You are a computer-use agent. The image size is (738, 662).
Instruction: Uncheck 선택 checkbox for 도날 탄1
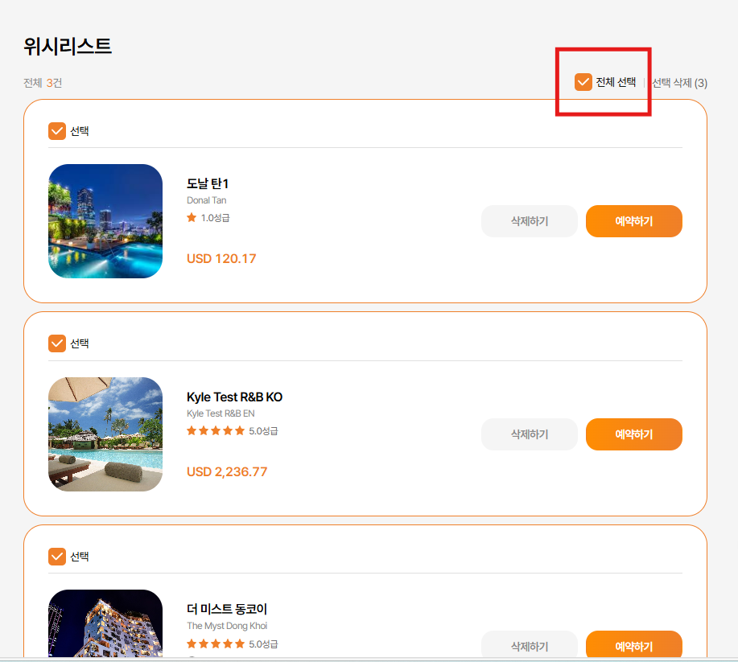pyautogui.click(x=57, y=131)
